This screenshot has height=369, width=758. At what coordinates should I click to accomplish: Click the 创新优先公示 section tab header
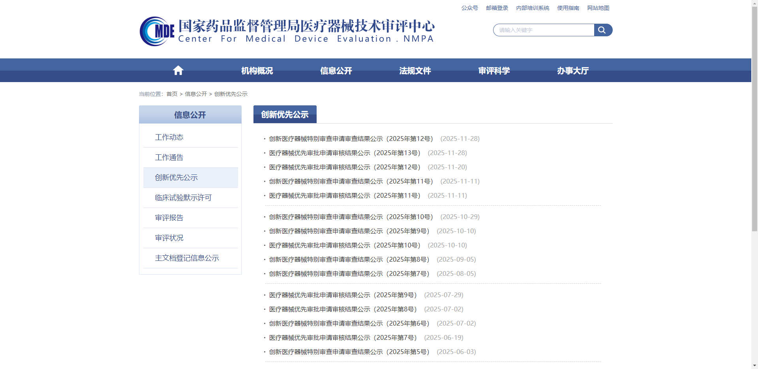[x=285, y=114]
